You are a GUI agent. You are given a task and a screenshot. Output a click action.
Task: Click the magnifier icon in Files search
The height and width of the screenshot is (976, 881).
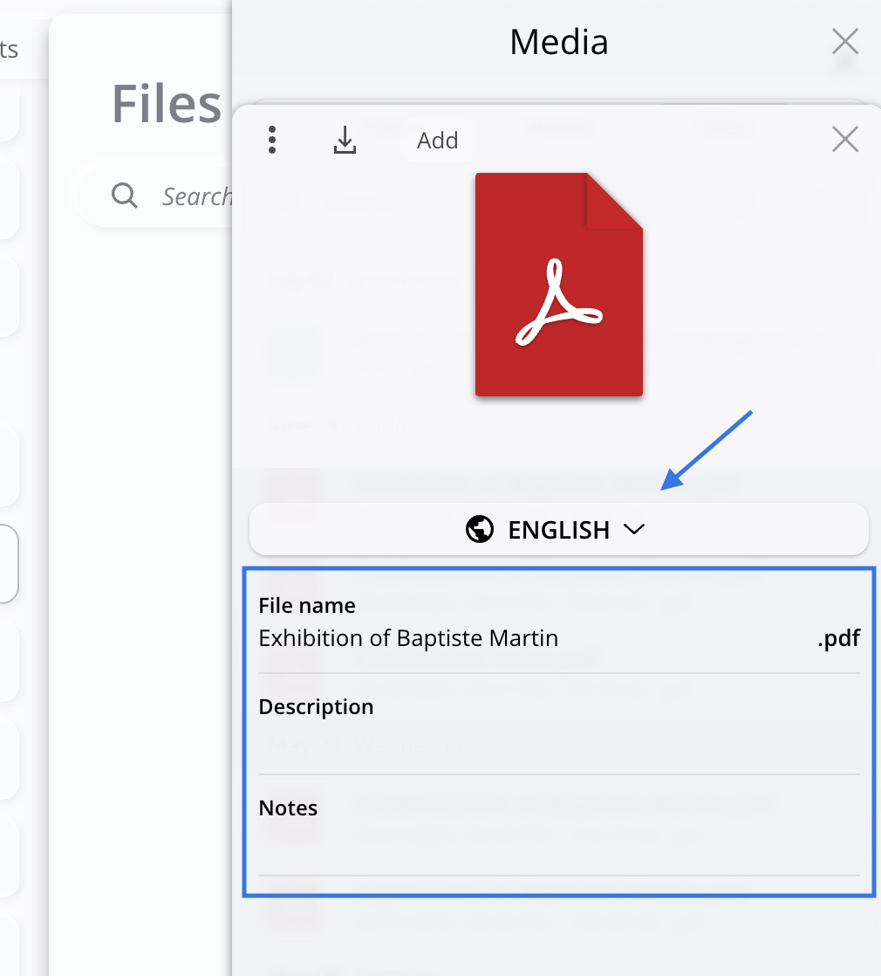click(x=125, y=196)
